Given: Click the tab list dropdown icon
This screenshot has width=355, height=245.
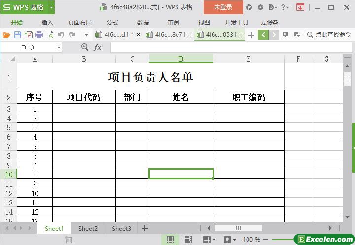Looking at the screenshot, I should [x=297, y=35].
